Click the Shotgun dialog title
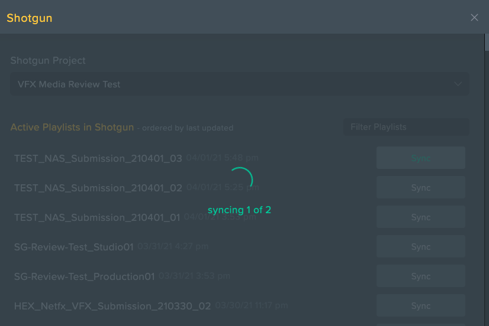This screenshot has width=489, height=326. [x=30, y=18]
